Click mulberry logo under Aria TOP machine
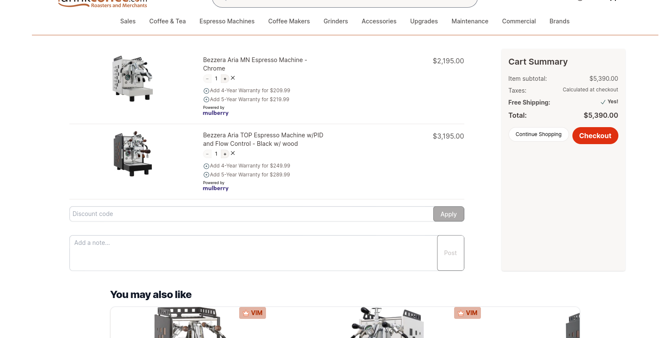This screenshot has height=338, width=672. tap(215, 188)
